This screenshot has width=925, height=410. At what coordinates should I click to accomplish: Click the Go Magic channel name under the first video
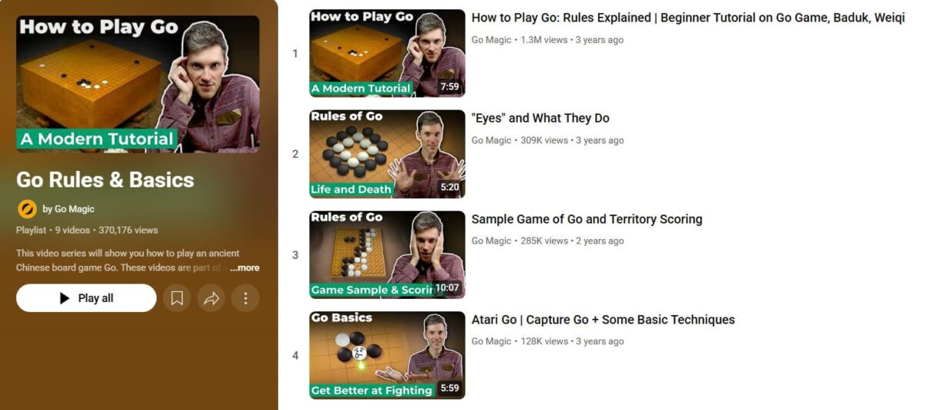(492, 40)
